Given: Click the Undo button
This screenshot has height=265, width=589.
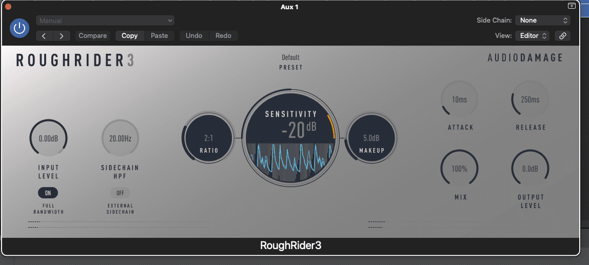Looking at the screenshot, I should pyautogui.click(x=194, y=36).
